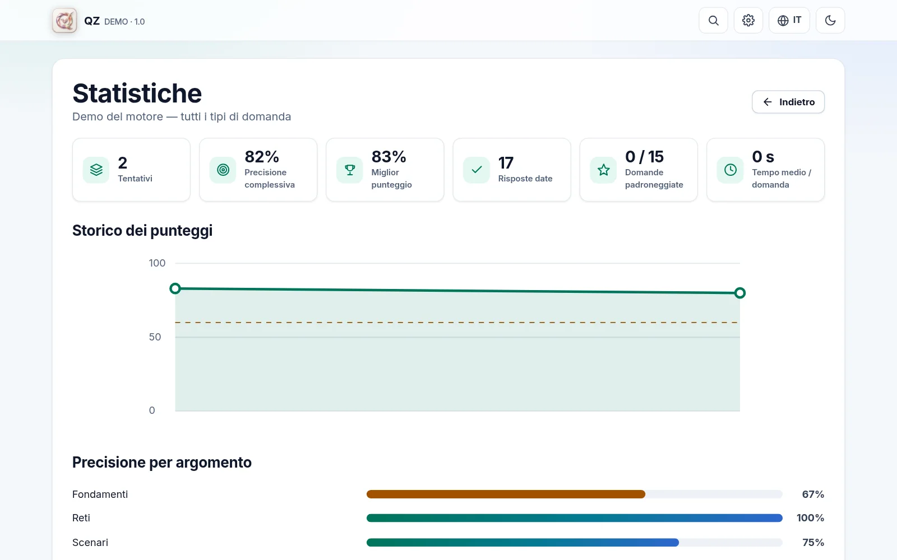This screenshot has height=560, width=897.
Task: Open the IT language selector
Action: [789, 21]
